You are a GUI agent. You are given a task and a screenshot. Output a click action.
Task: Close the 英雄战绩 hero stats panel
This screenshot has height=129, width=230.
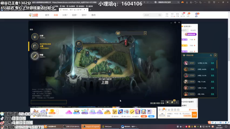tap(215, 55)
